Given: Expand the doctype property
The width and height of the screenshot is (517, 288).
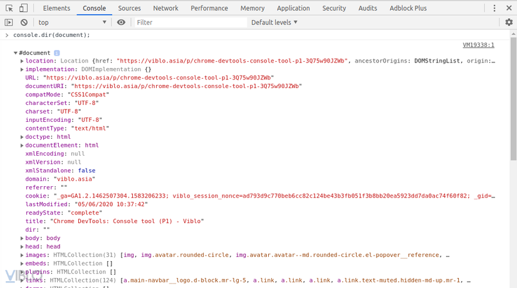Looking at the screenshot, I should pyautogui.click(x=22, y=137).
